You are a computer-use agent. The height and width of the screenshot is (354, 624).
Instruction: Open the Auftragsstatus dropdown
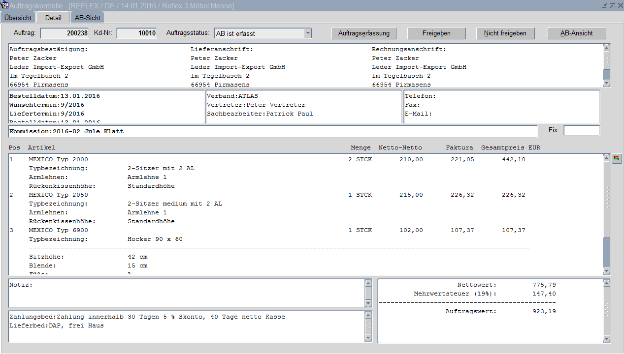308,33
